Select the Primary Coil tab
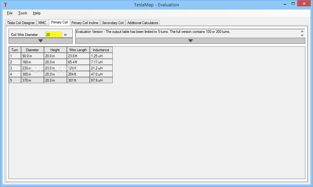The width and height of the screenshot is (313, 187). click(x=60, y=22)
